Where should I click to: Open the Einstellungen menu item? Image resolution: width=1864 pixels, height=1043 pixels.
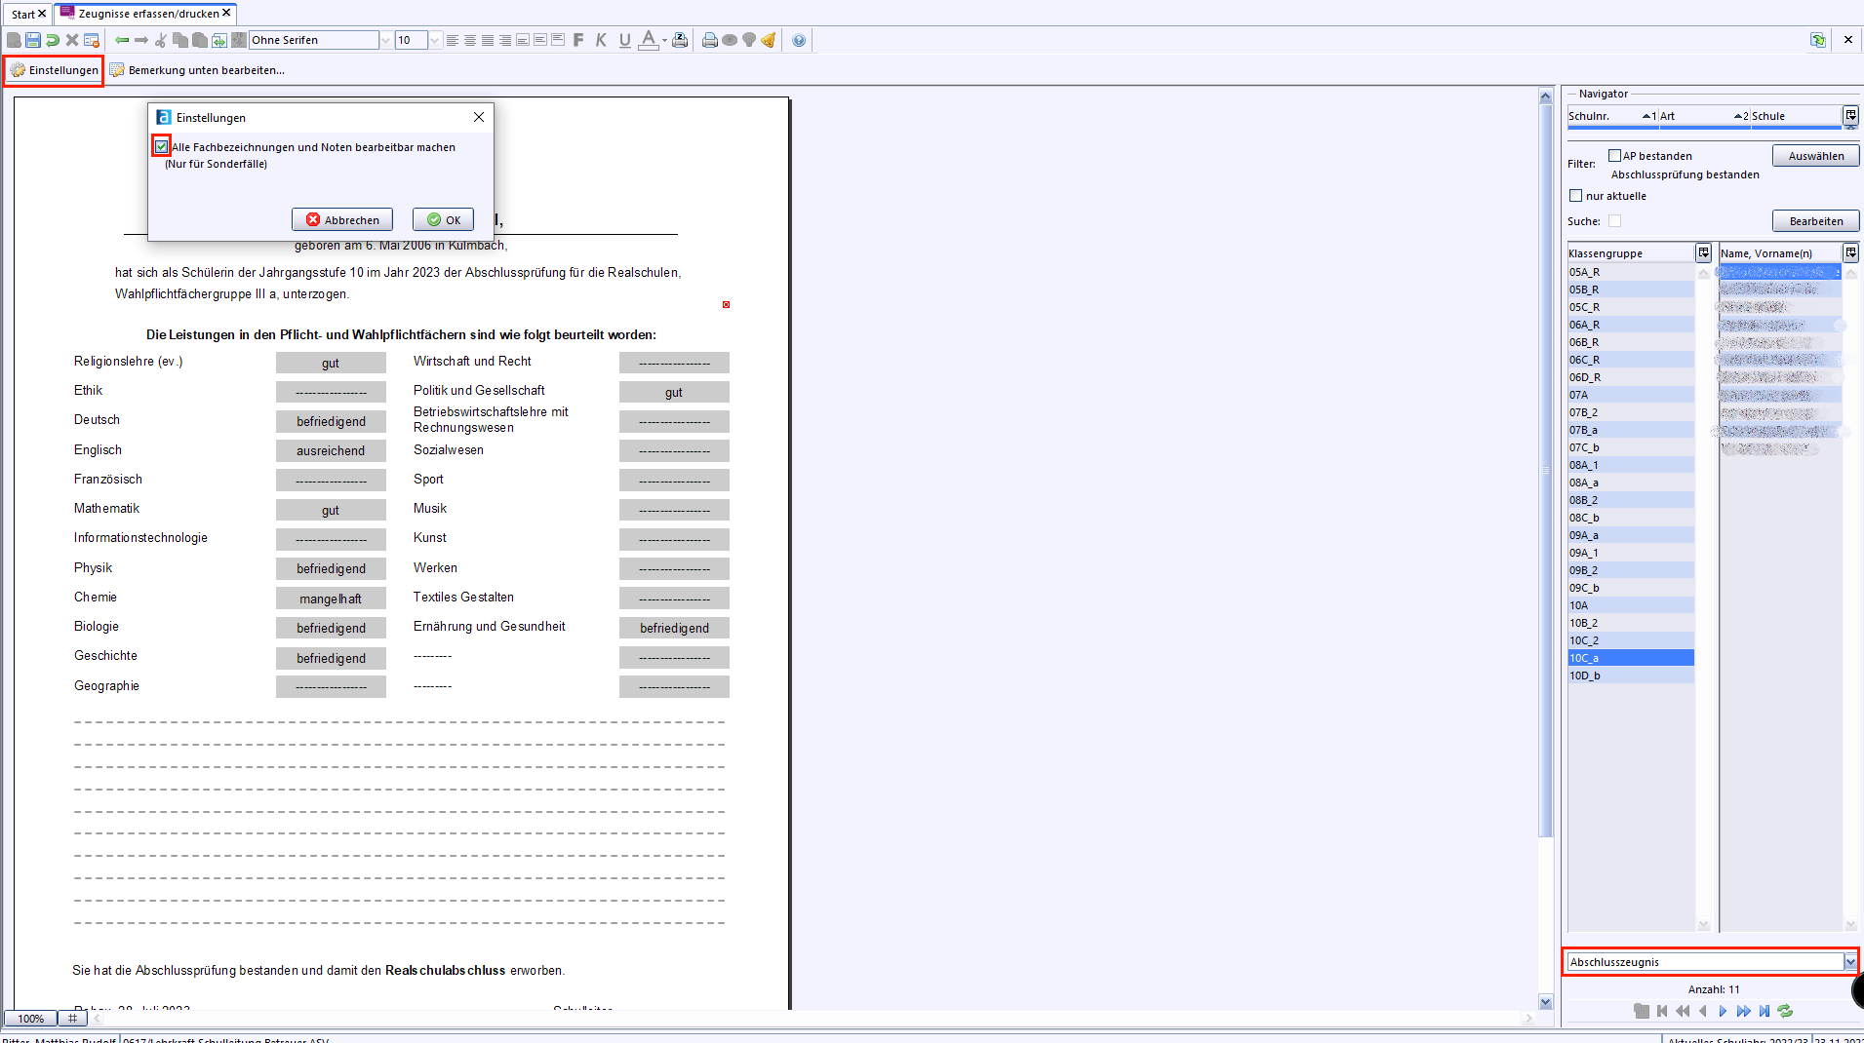click(54, 70)
